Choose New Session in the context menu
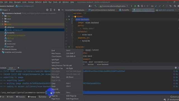179x101 pixels. (67, 54)
